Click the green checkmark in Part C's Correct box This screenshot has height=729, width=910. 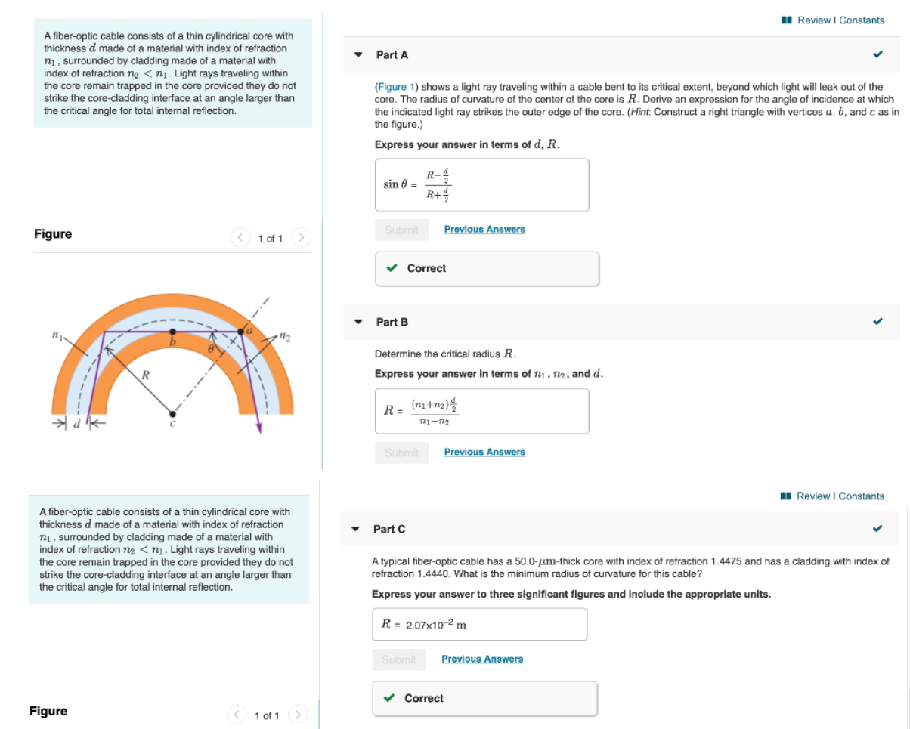click(x=389, y=698)
